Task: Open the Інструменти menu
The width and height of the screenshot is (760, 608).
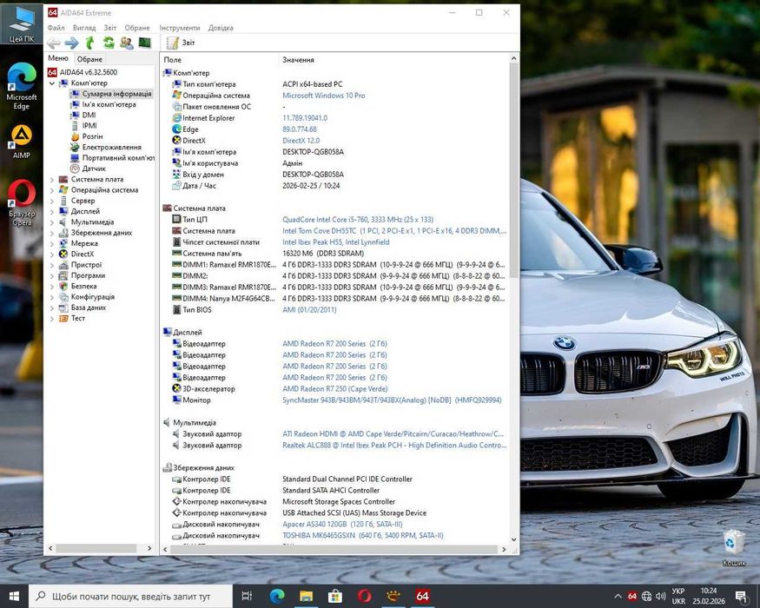Action: tap(179, 28)
